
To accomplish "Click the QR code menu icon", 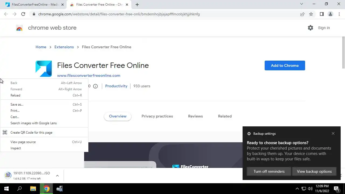I will click(x=5, y=132).
